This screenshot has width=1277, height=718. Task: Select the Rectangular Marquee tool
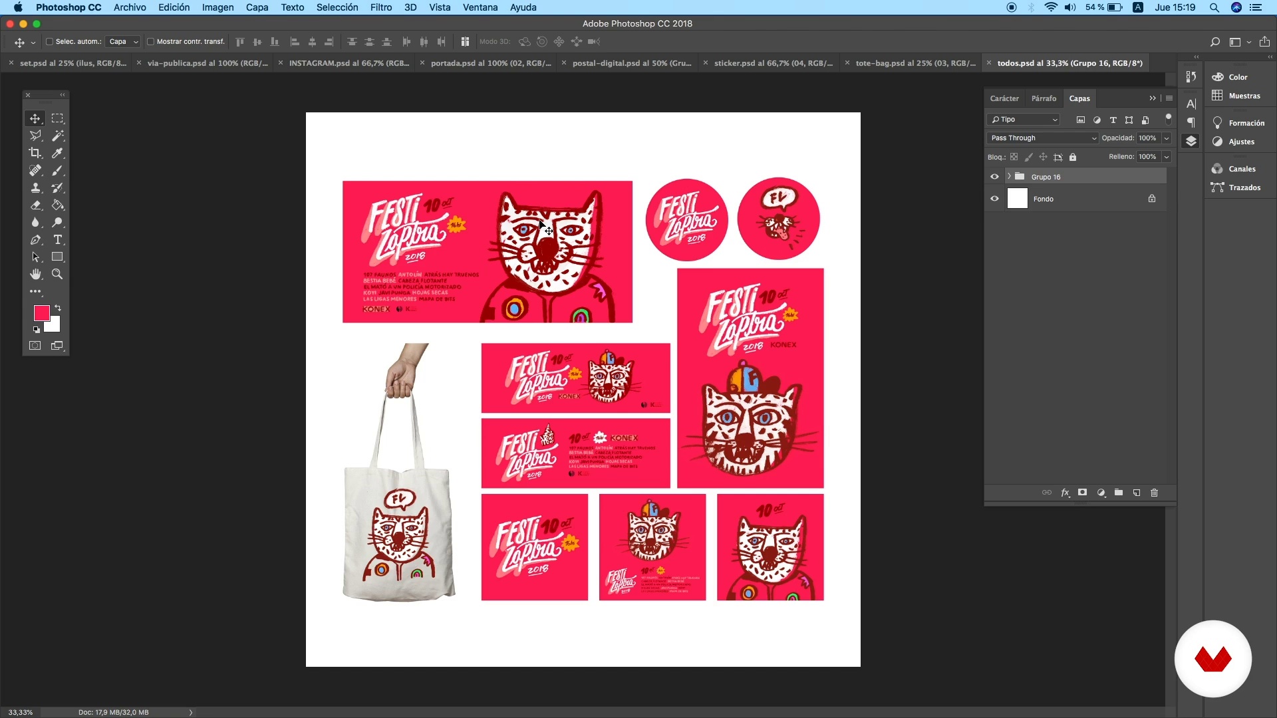tap(58, 118)
